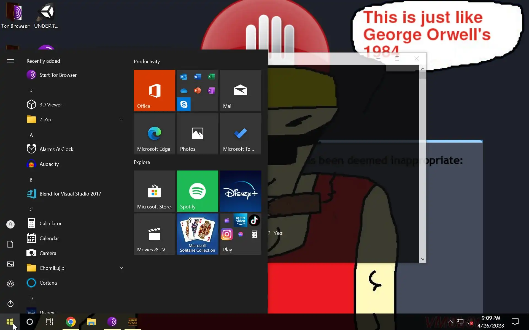Open the TikTok icon in Play folder
The height and width of the screenshot is (330, 529).
pyautogui.click(x=254, y=220)
